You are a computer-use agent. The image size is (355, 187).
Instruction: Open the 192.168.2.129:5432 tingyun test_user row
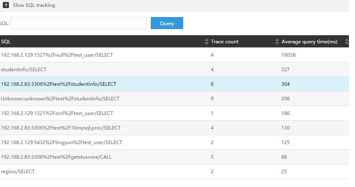tap(62, 142)
